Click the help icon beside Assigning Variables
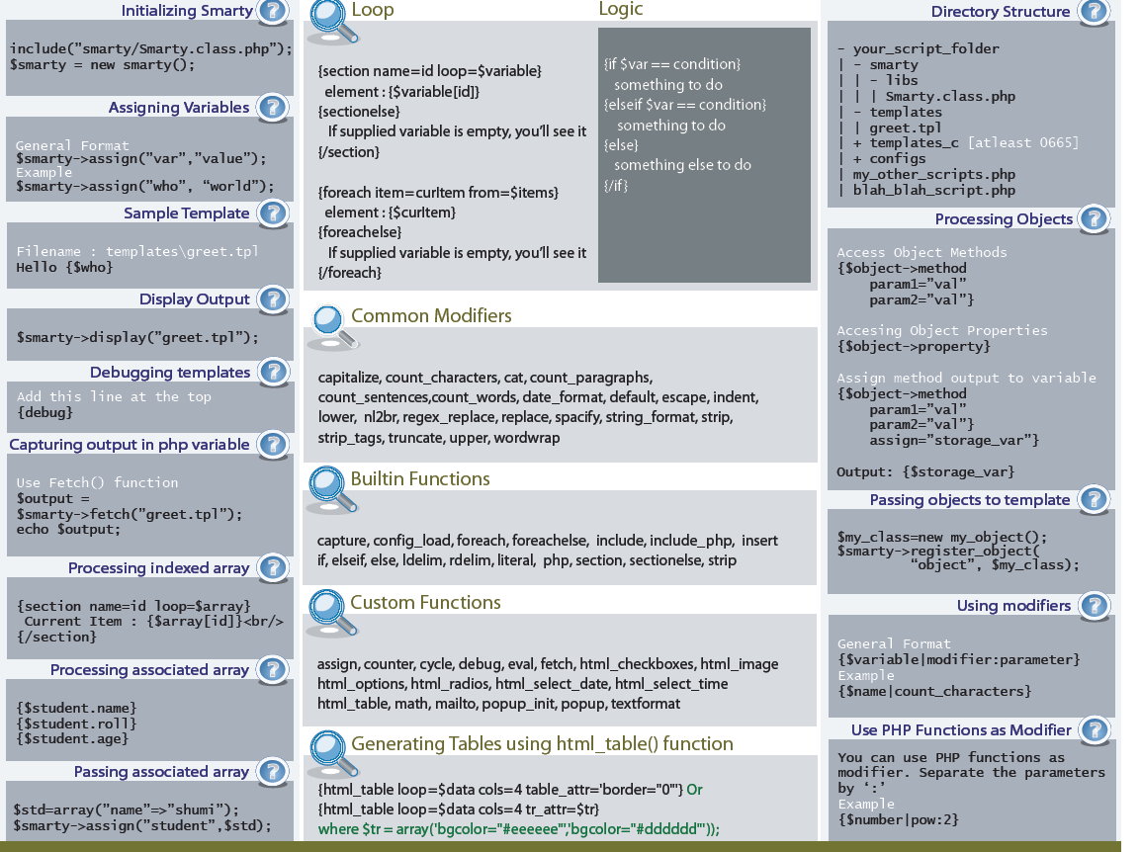The height and width of the screenshot is (852, 1141). (273, 108)
